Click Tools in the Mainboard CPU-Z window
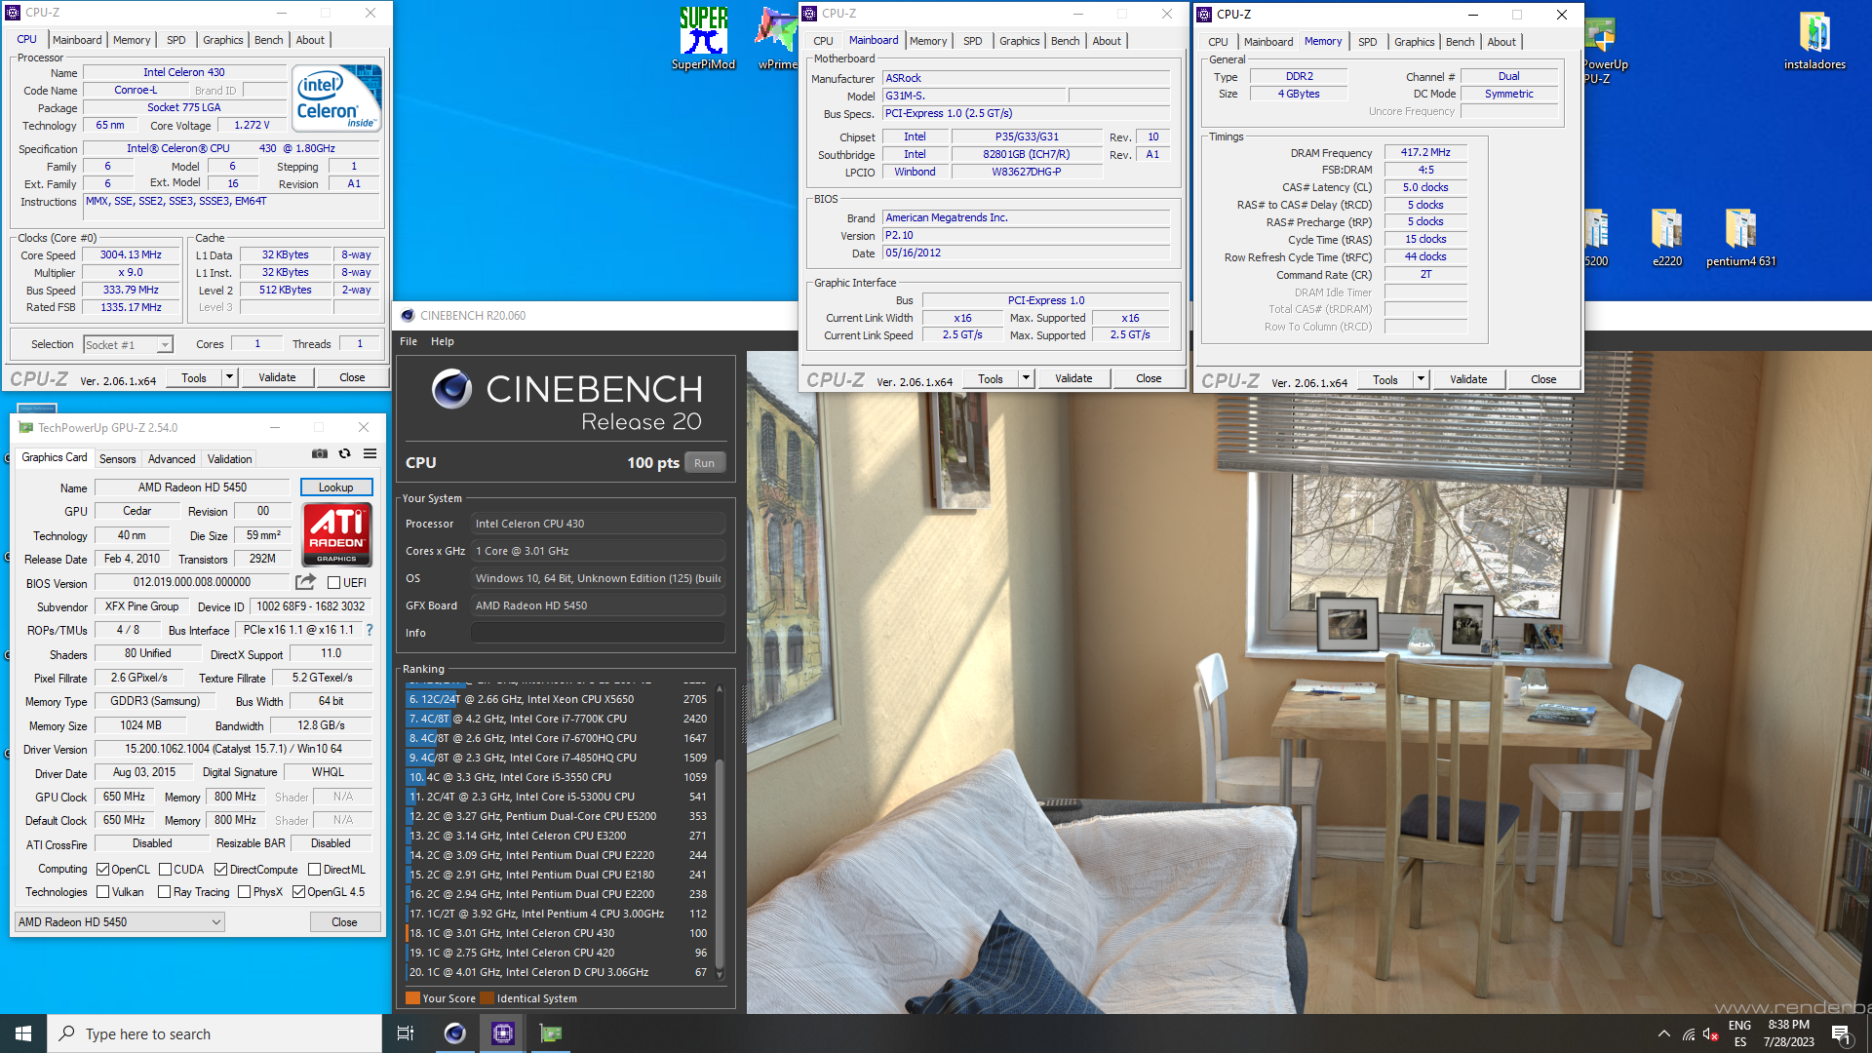 click(x=991, y=378)
